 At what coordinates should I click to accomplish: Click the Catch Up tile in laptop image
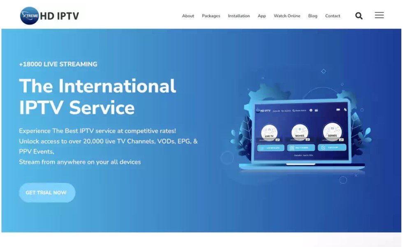click(x=332, y=147)
